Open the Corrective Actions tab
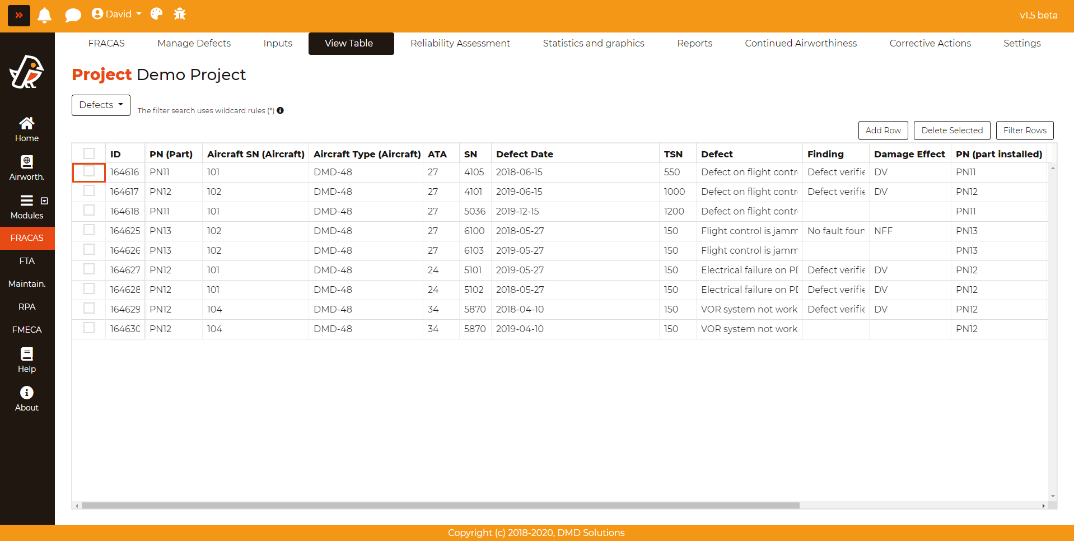Screen dimensions: 1074x541 click(930, 44)
